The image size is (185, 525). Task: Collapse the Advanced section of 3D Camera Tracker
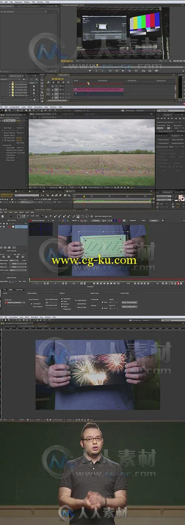pyautogui.click(x=3, y=145)
